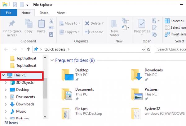The image size is (186, 126).
Task: Click the New folder icon
Action: 114,25
